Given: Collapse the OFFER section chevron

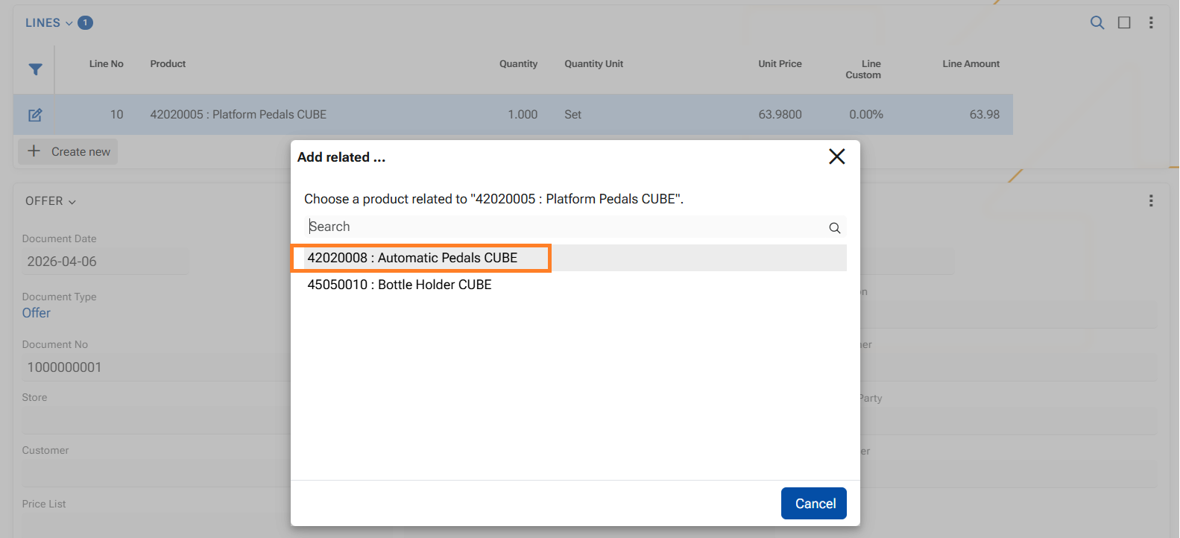Looking at the screenshot, I should point(72,202).
